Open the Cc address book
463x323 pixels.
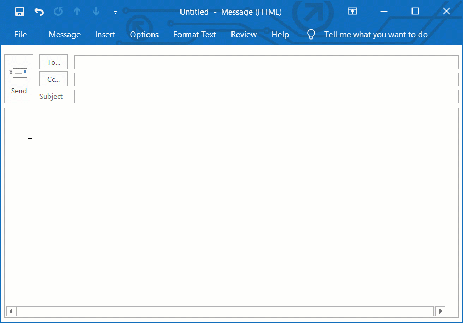click(53, 79)
